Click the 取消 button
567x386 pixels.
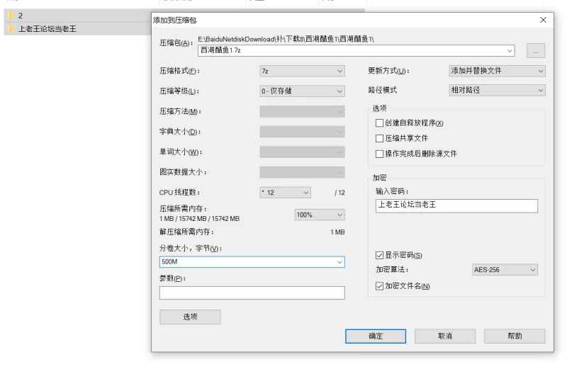445,336
